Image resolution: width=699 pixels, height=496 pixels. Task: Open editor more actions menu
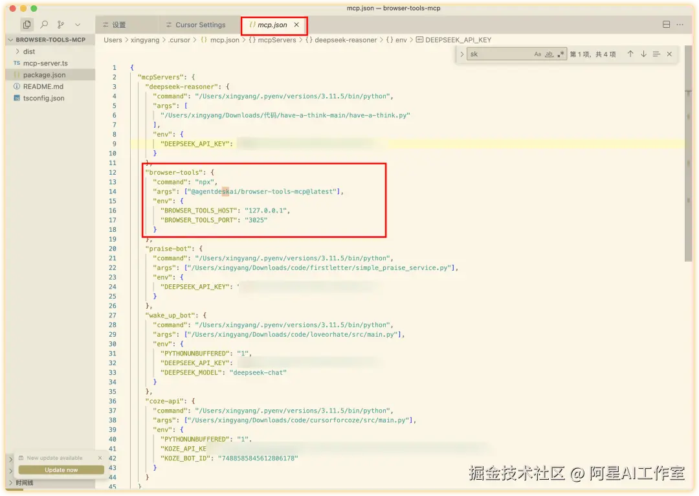(680, 25)
